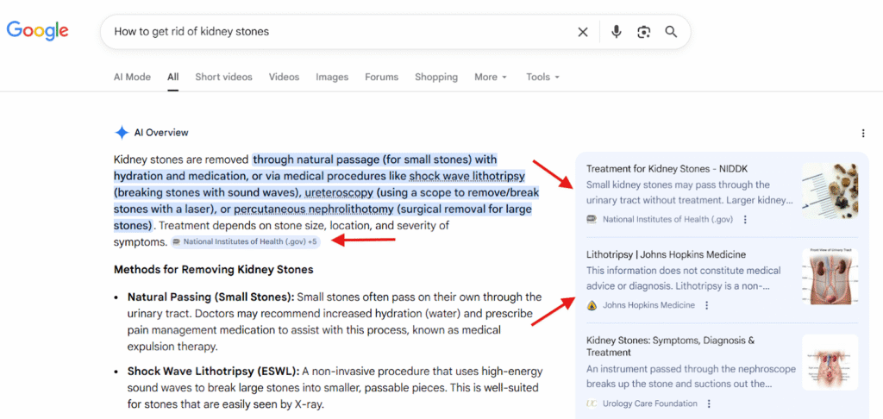Screen dimensions: 883x419
Task: Click National Institutes of Health (.gov) source name in the card
Action: pyautogui.click(x=668, y=220)
